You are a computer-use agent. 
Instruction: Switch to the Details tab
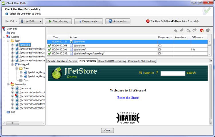51,61
